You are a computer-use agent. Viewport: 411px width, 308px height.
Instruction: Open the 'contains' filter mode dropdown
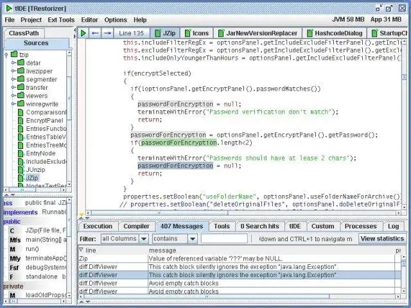(193, 239)
